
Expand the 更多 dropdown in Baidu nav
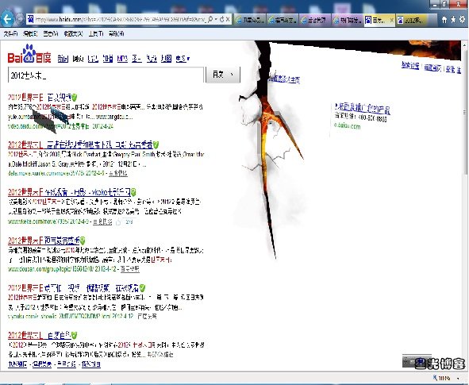(183, 59)
